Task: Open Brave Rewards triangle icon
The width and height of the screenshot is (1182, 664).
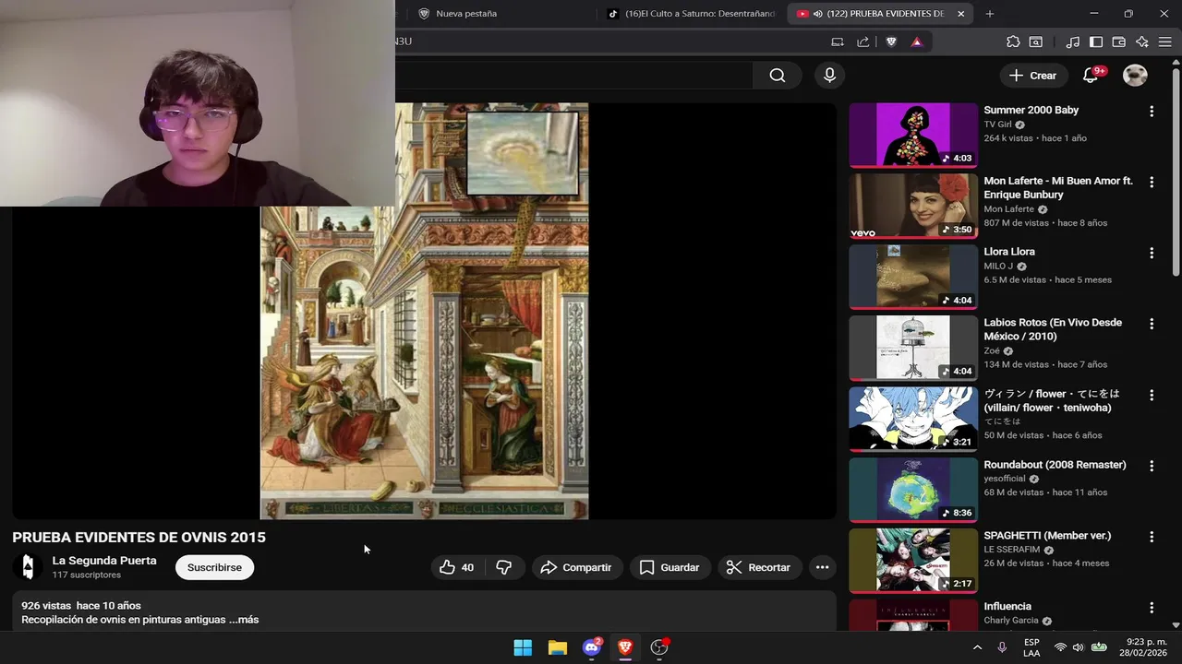Action: pyautogui.click(x=916, y=41)
